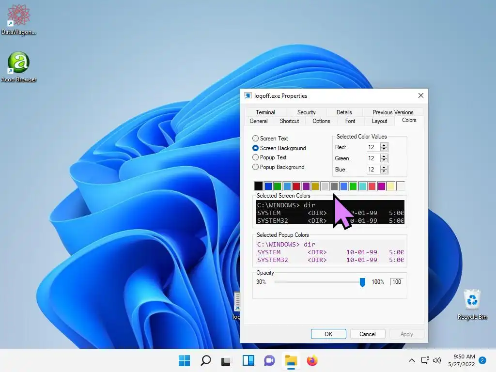Select the Recycle Bin desktop icon
Viewport: 496px width, 372px height.
(x=472, y=304)
